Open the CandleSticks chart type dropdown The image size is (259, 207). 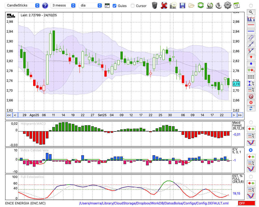23,5
